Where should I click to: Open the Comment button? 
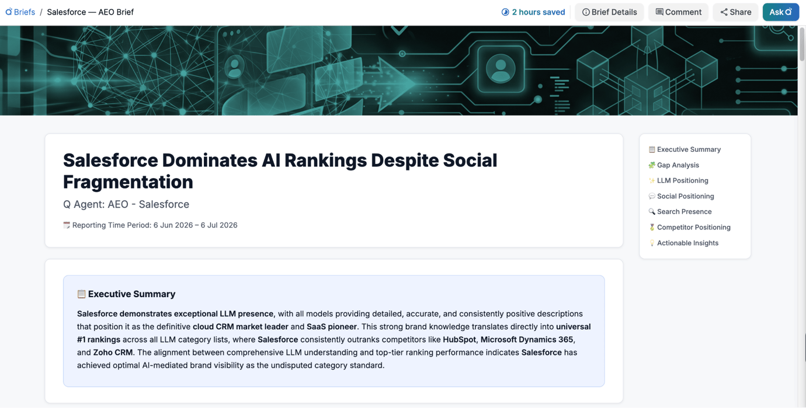point(678,12)
